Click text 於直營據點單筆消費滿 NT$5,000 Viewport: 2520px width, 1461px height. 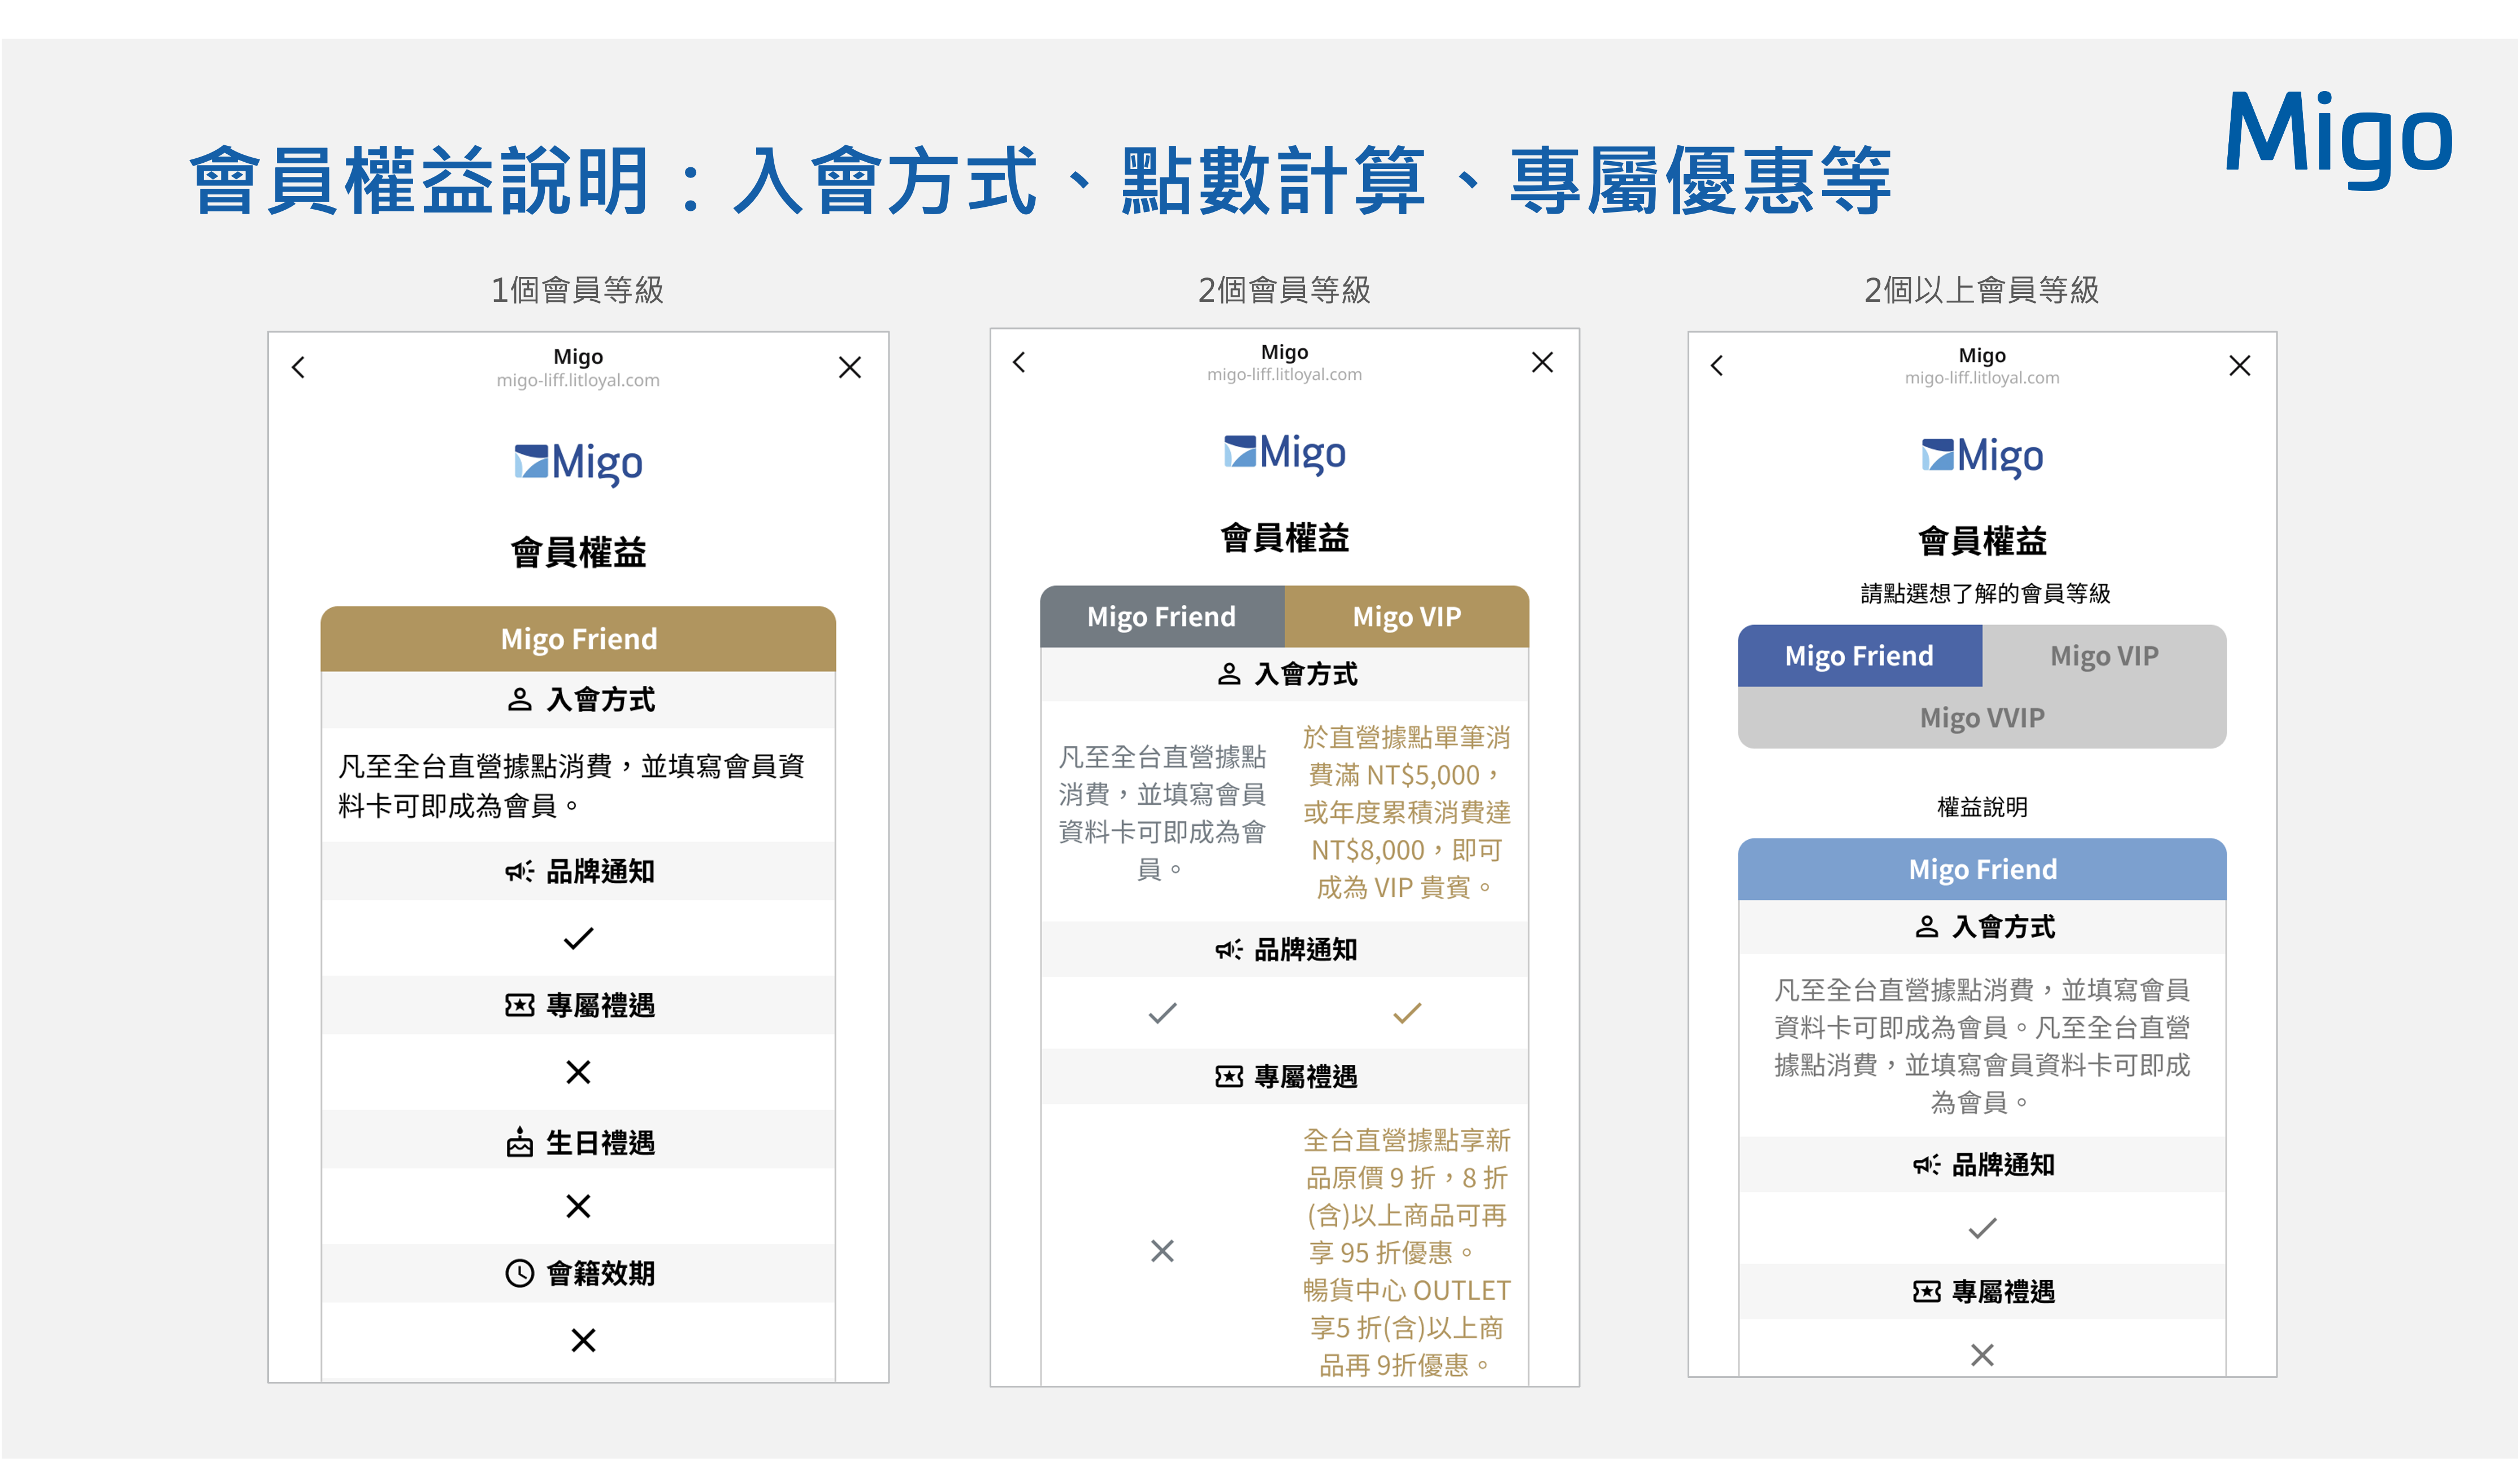tap(1406, 756)
